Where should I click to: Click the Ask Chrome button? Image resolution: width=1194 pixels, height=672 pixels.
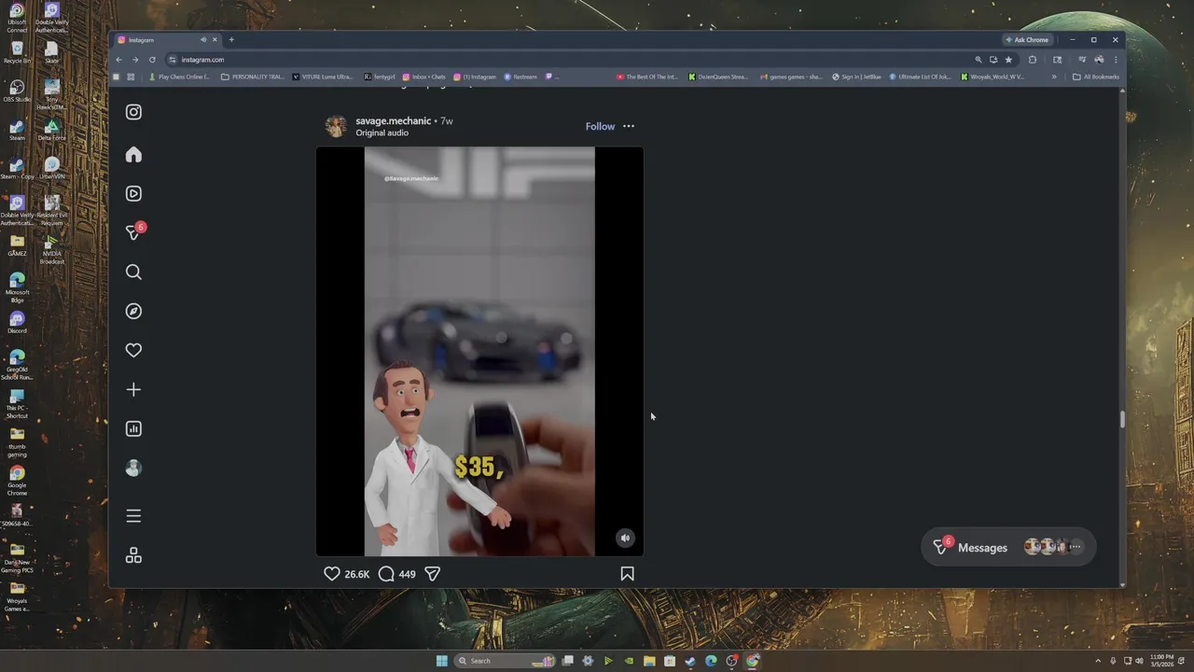click(x=1027, y=40)
